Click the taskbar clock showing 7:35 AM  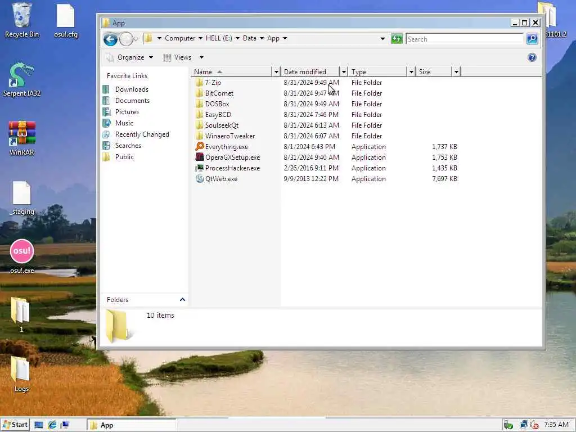coord(556,425)
